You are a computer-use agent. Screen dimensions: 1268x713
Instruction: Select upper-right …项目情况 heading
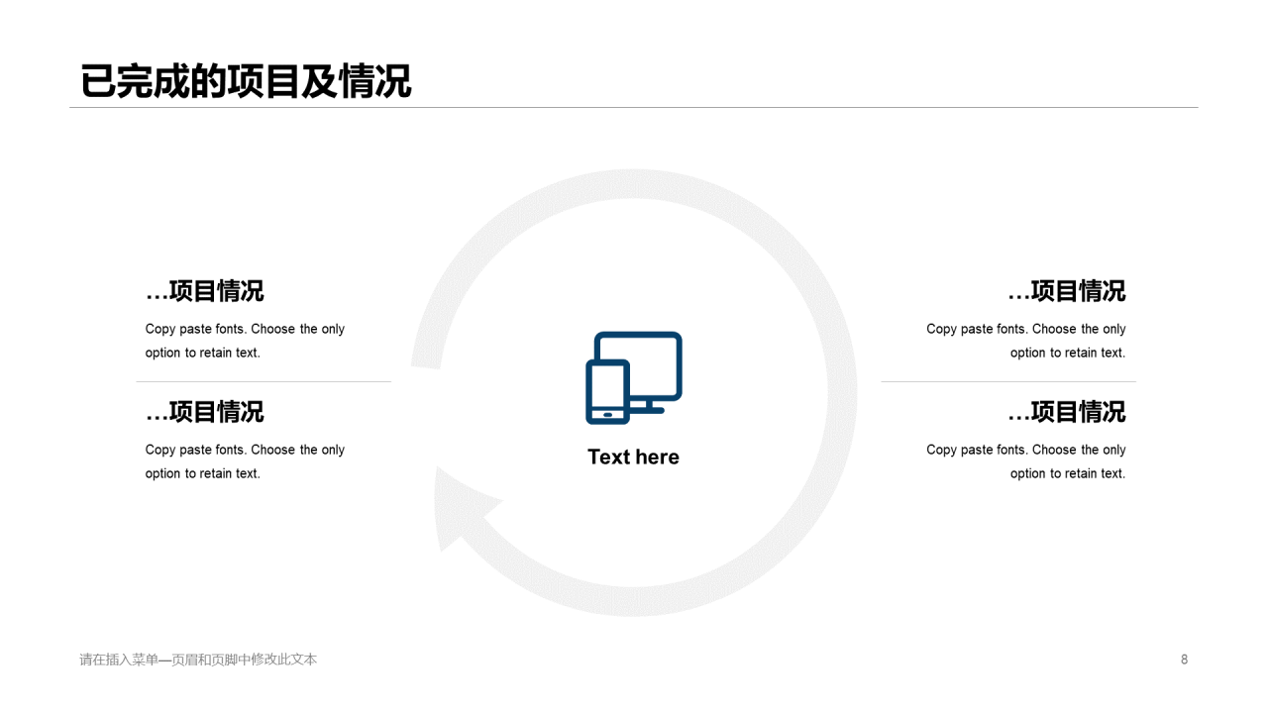1067,291
